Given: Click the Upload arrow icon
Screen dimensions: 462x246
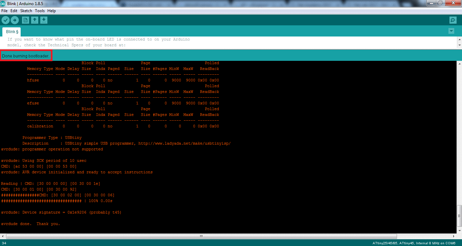Looking at the screenshot, I should click(15, 20).
